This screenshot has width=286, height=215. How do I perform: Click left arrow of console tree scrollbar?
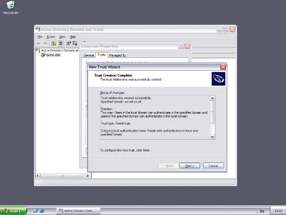coord(38,176)
